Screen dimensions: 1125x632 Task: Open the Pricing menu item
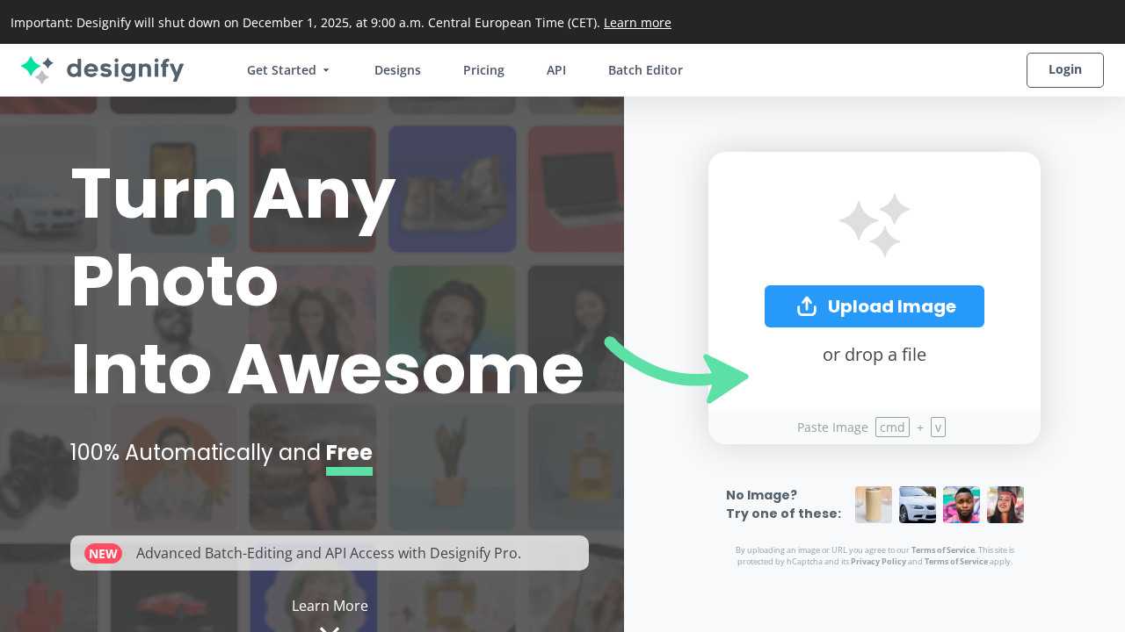(483, 70)
